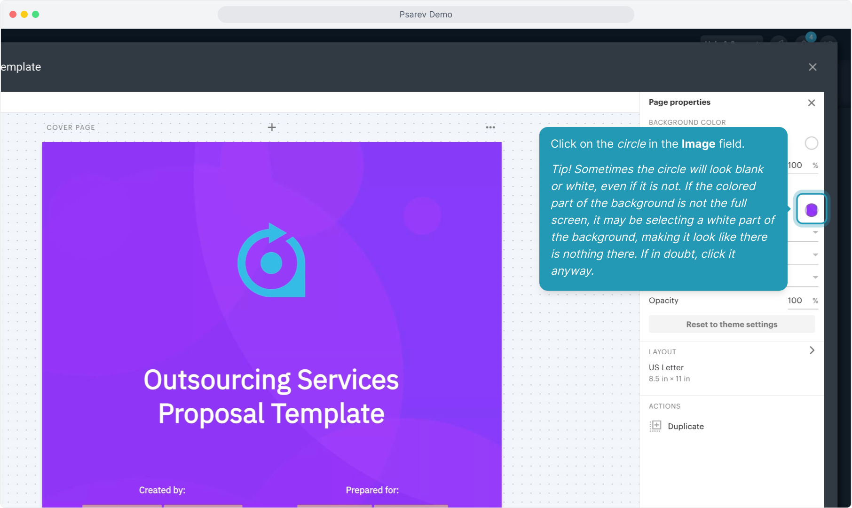The image size is (852, 508).
Task: Click the Opacity value field above Reset
Action: pos(795,301)
